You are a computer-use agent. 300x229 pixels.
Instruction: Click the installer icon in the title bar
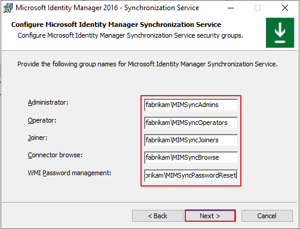tap(8, 8)
